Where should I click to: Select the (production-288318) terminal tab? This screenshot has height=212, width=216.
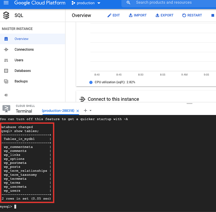58,111
